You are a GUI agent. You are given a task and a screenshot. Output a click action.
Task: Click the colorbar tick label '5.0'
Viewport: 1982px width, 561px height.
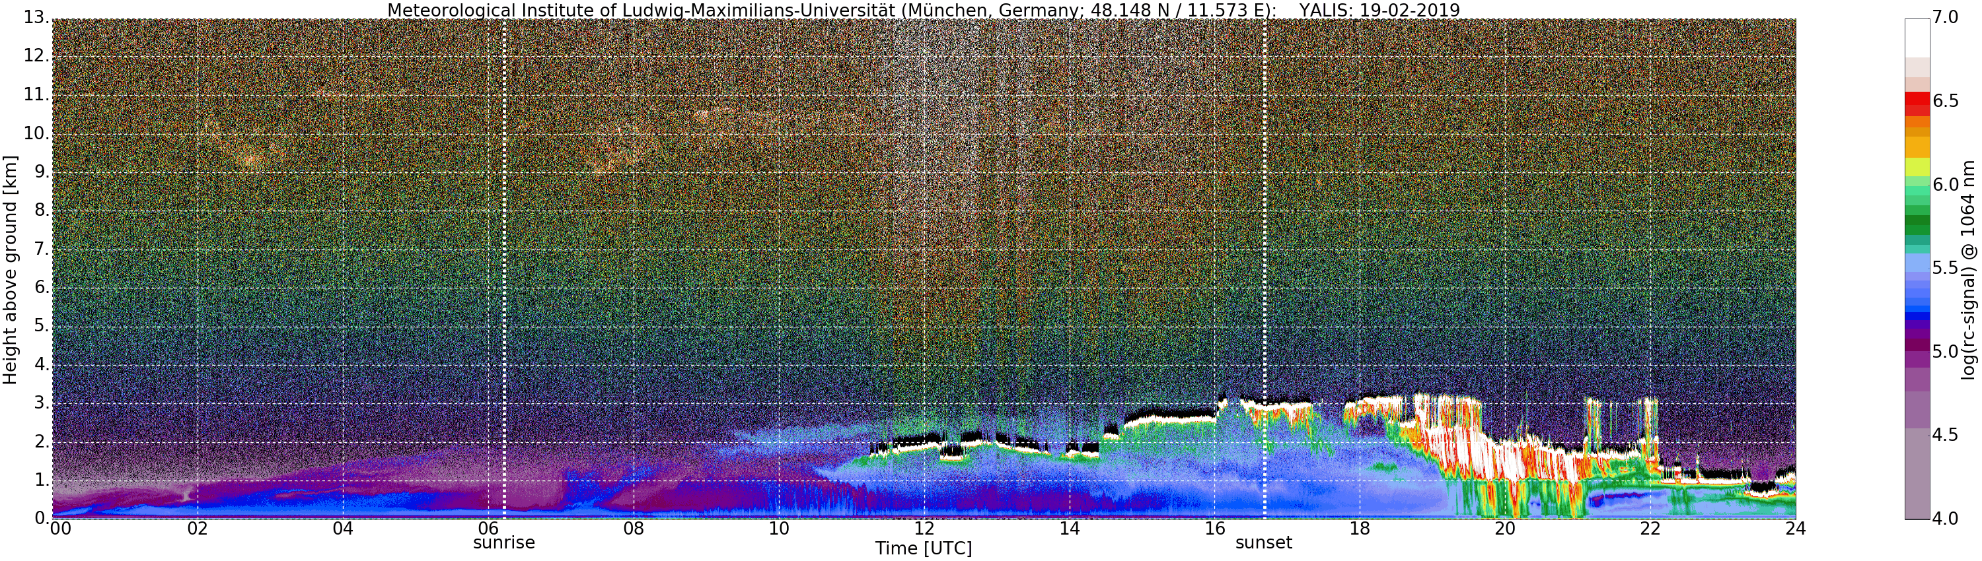1946,352
